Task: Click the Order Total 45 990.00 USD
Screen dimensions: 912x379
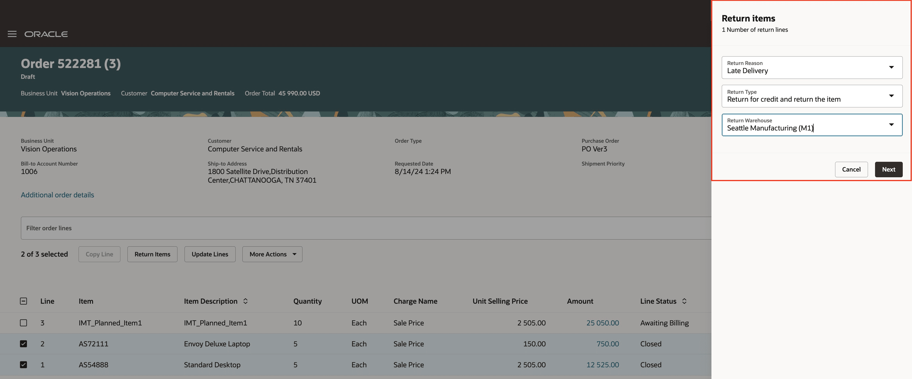Action: (x=299, y=93)
